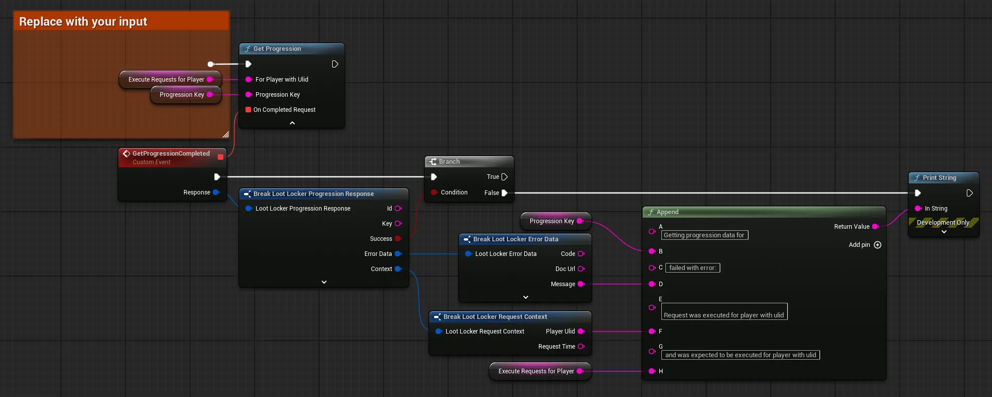The width and height of the screenshot is (992, 397).
Task: Collapse the Get Progression node's advanced pins
Action: coord(292,123)
